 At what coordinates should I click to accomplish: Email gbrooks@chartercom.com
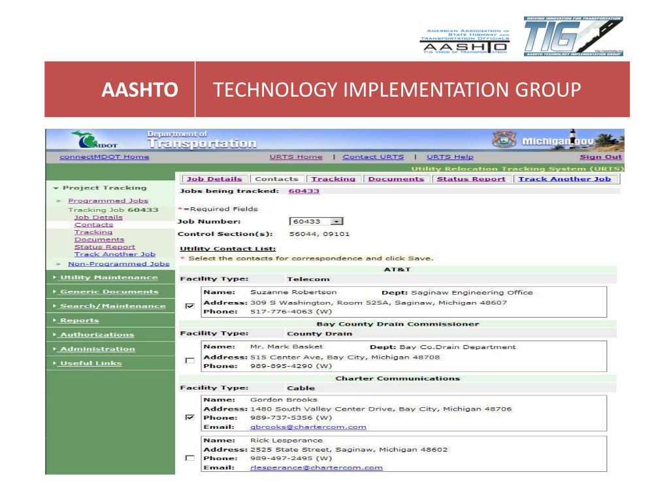tap(308, 427)
